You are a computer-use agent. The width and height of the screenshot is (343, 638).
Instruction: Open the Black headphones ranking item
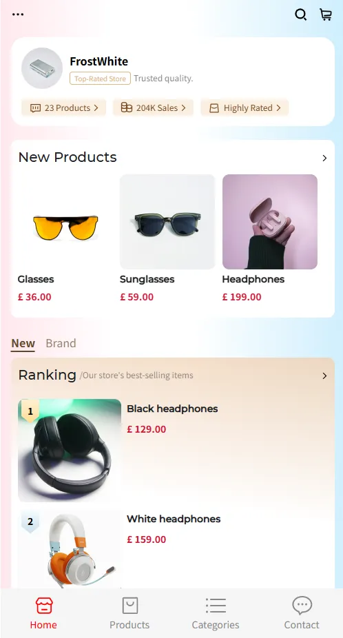[x=172, y=451]
